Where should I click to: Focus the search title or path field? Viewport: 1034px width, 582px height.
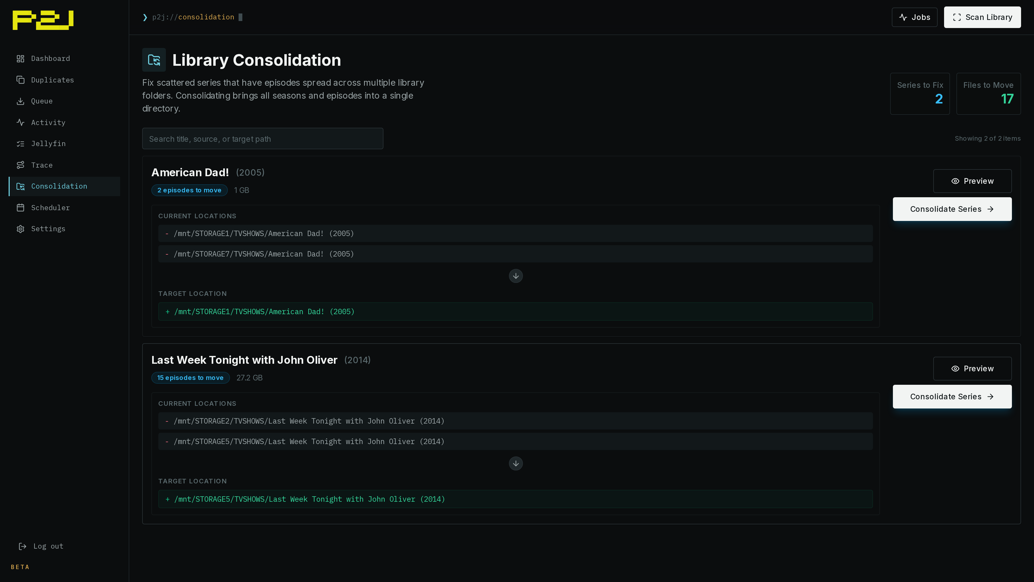coord(263,139)
